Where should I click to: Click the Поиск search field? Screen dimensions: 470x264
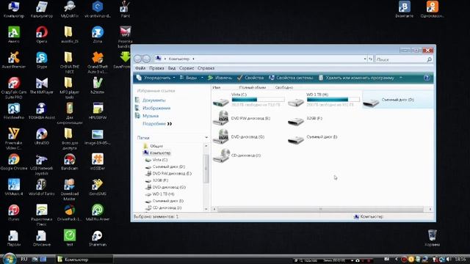click(404, 59)
